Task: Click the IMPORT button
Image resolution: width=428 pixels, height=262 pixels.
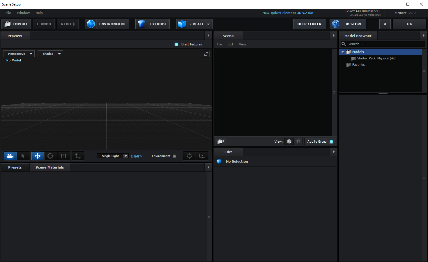Action: click(16, 24)
